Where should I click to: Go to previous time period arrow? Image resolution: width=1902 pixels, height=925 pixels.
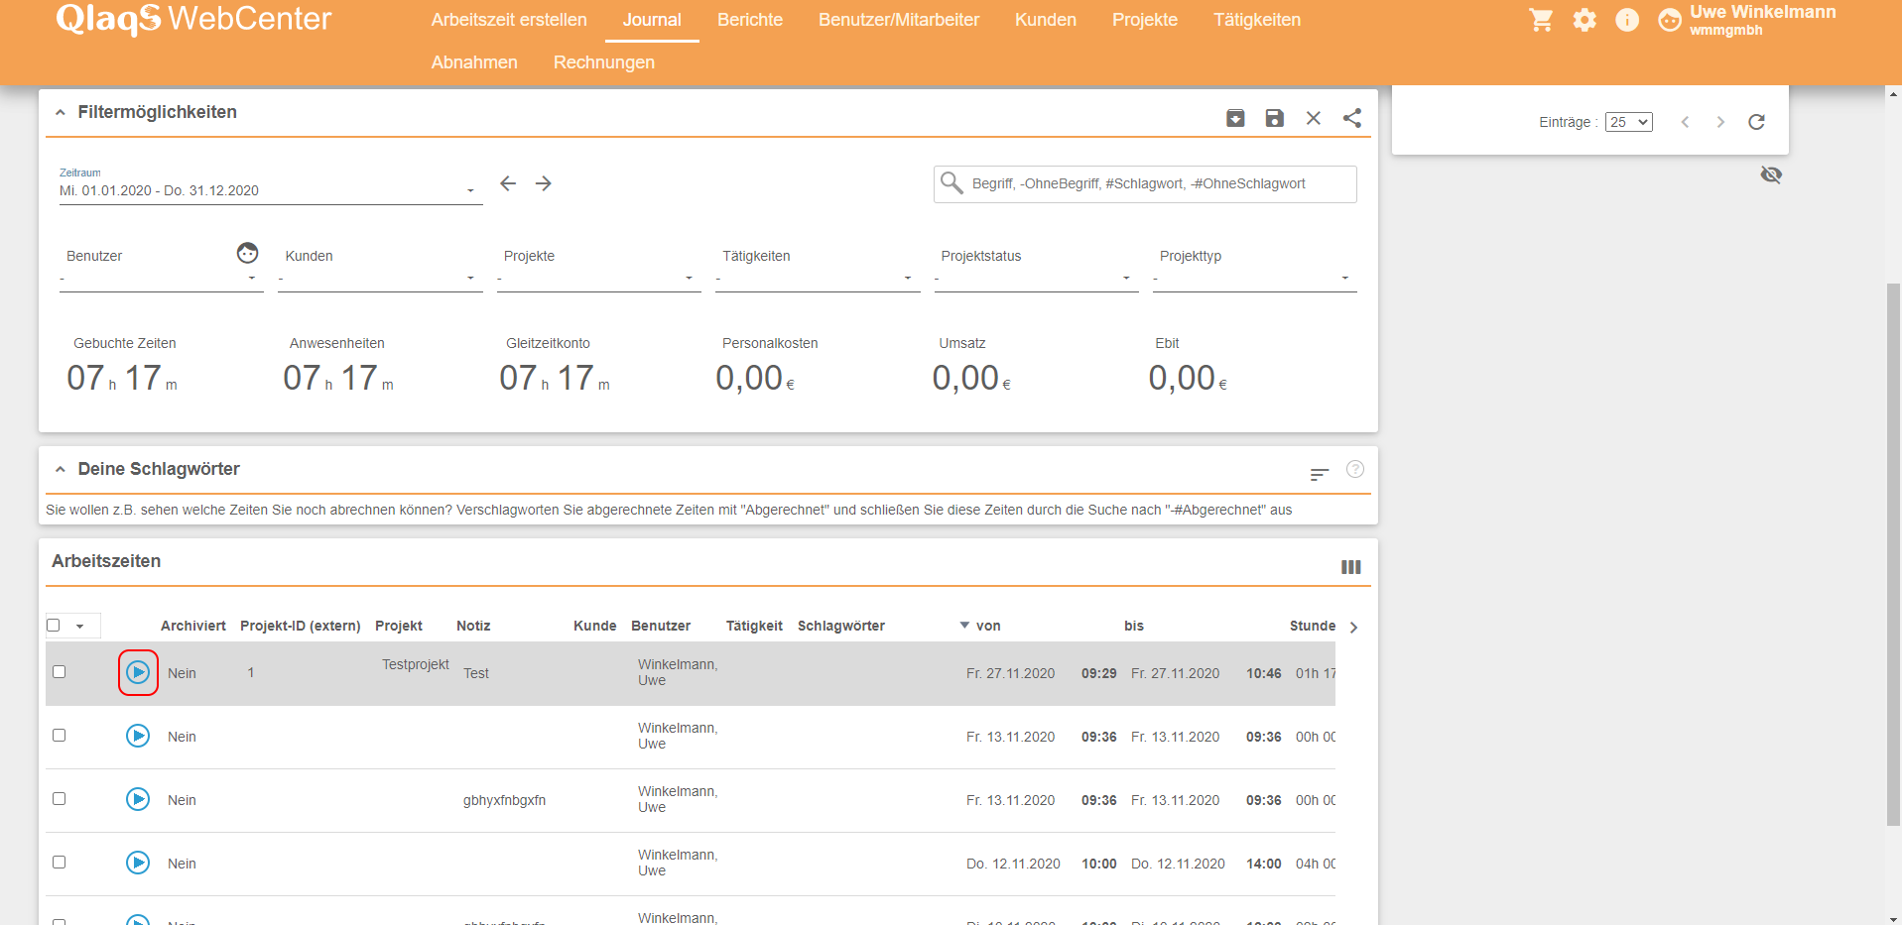508,183
